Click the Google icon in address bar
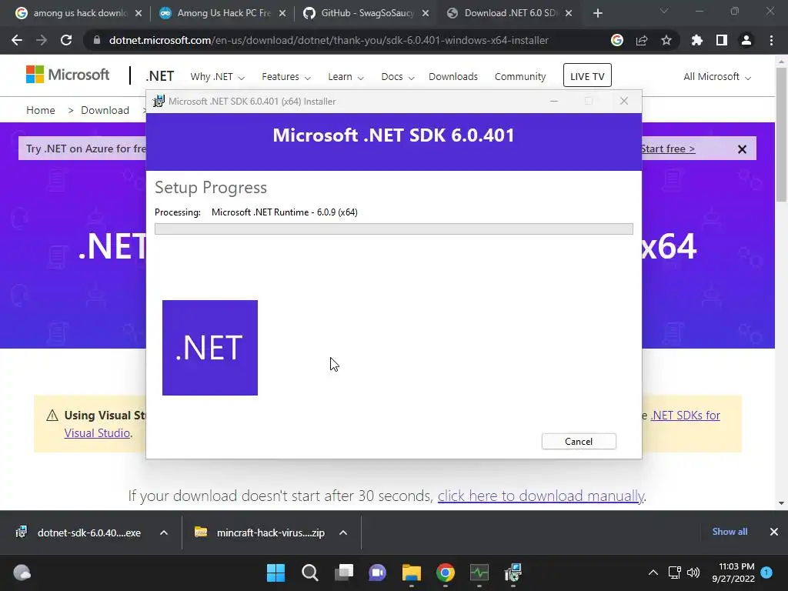 pos(617,40)
